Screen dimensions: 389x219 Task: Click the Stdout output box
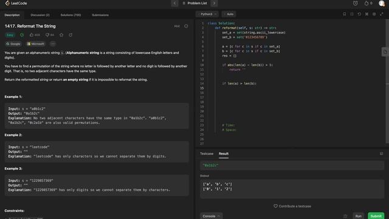click(x=292, y=189)
